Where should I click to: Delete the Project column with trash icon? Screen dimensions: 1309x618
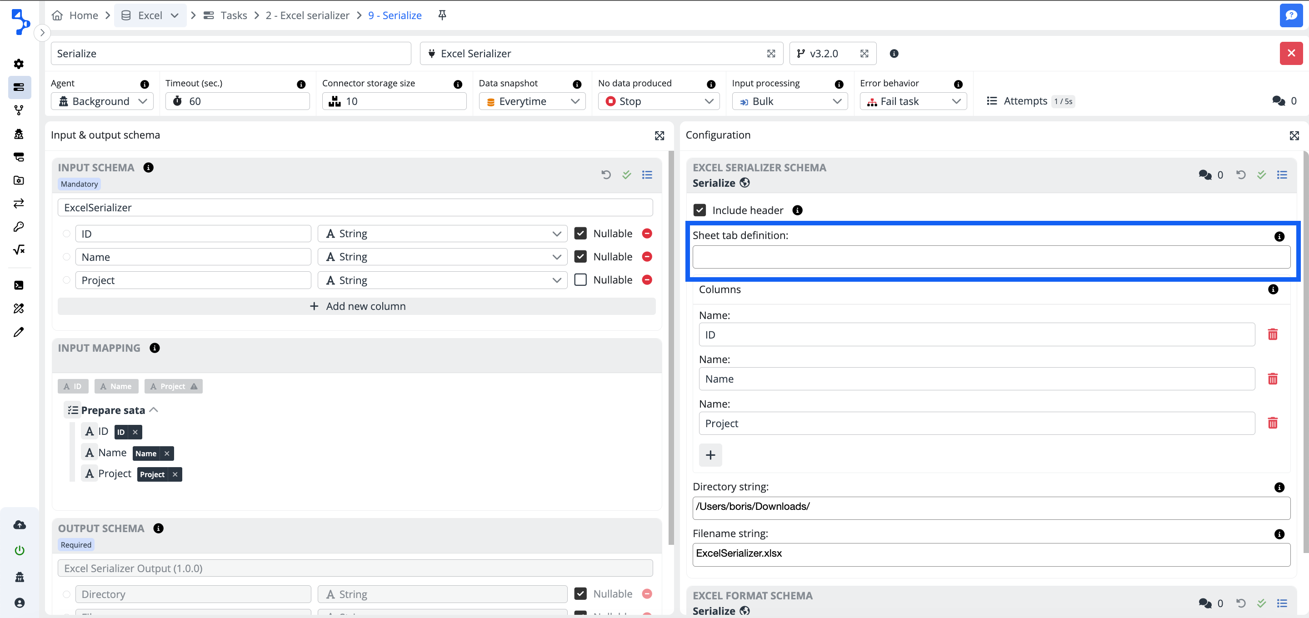(1272, 423)
